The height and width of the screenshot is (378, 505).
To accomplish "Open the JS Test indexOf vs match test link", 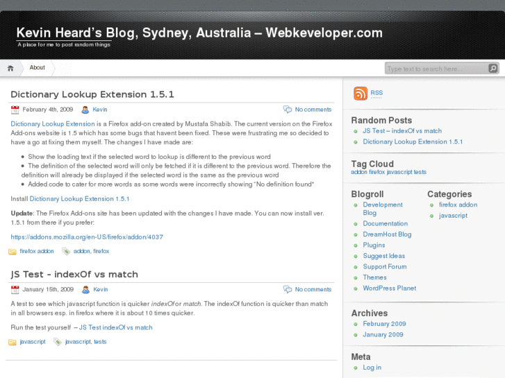I will (115, 327).
